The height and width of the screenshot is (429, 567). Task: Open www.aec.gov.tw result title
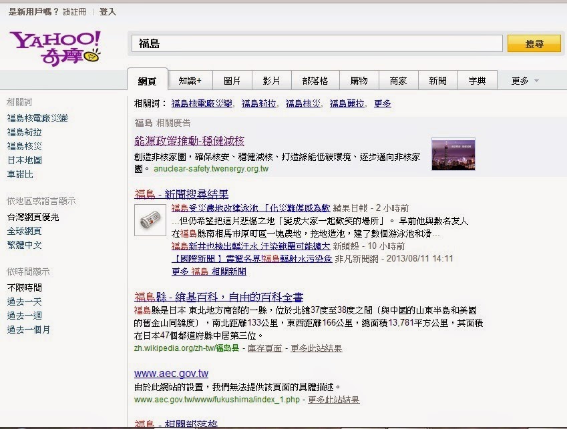172,374
